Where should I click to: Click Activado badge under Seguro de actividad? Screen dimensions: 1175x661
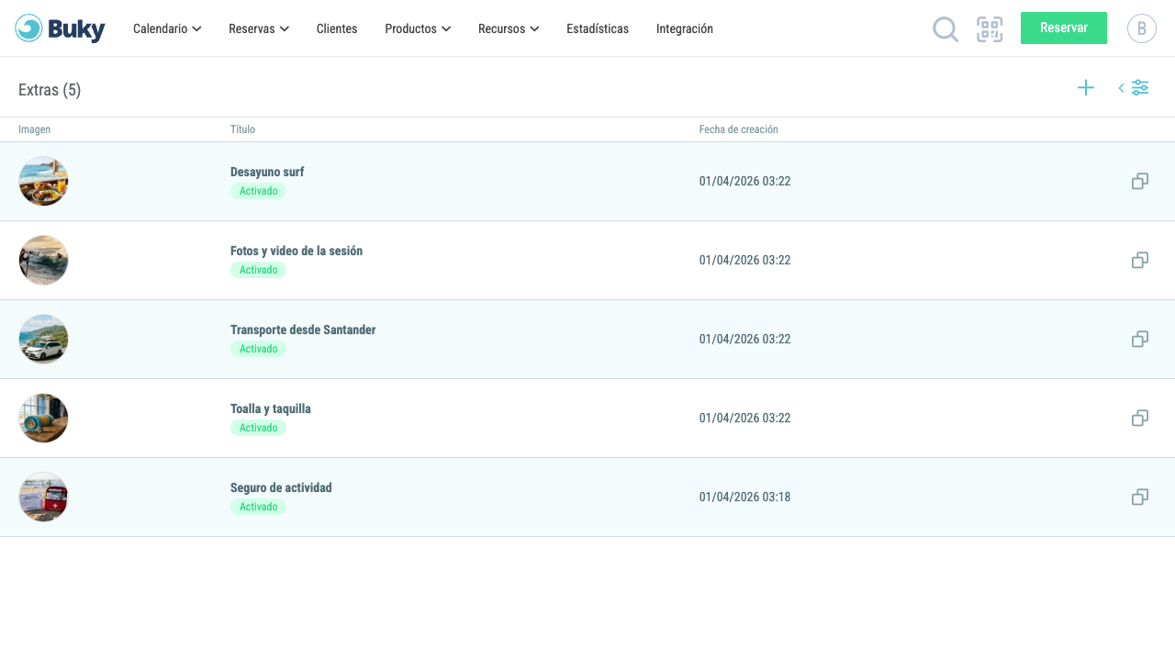point(258,507)
